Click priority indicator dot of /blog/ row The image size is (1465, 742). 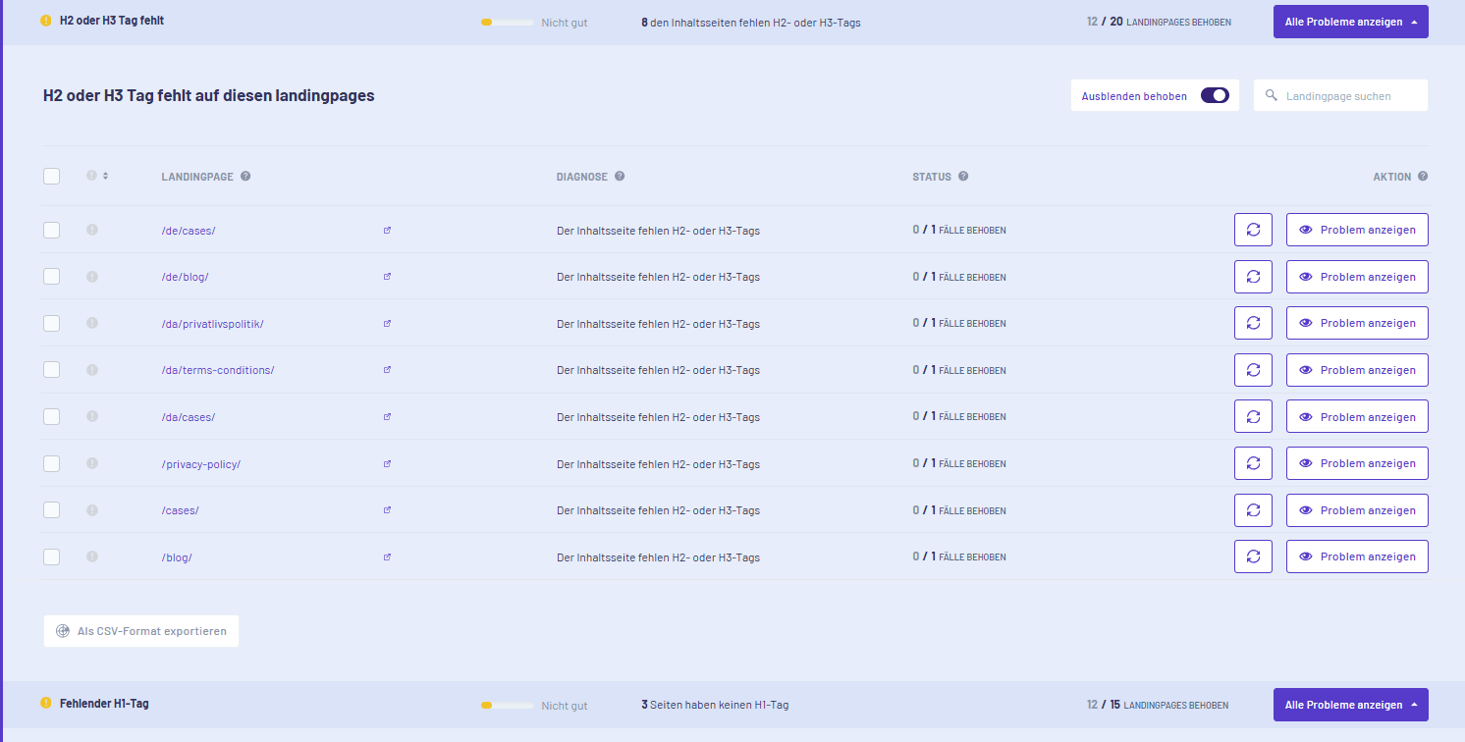pos(92,556)
